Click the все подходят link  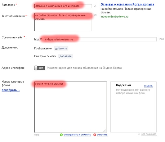[149, 134]
